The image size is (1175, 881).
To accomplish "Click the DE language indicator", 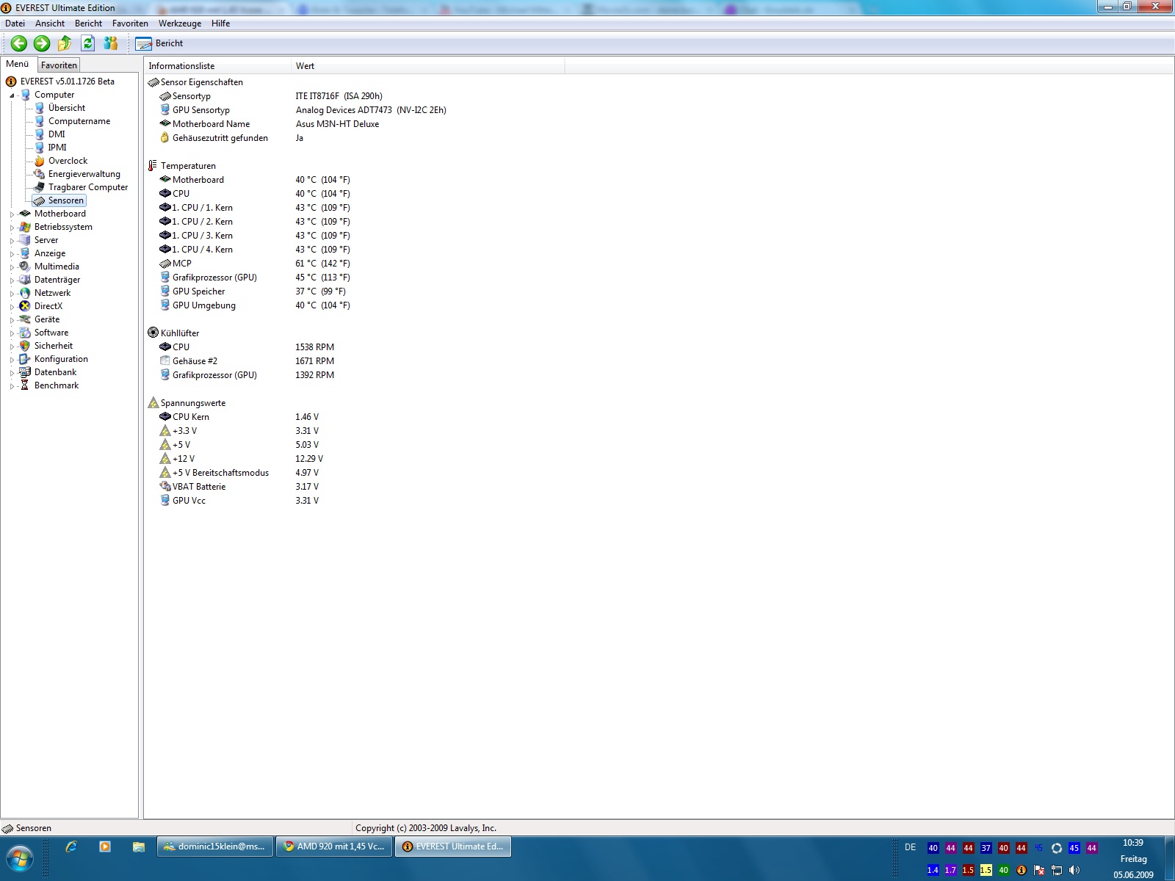I will click(x=911, y=847).
